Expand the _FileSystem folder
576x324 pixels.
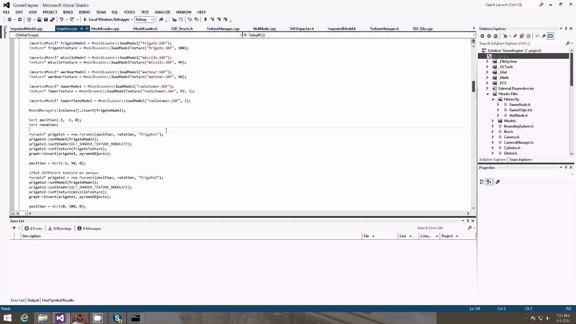tap(487, 62)
